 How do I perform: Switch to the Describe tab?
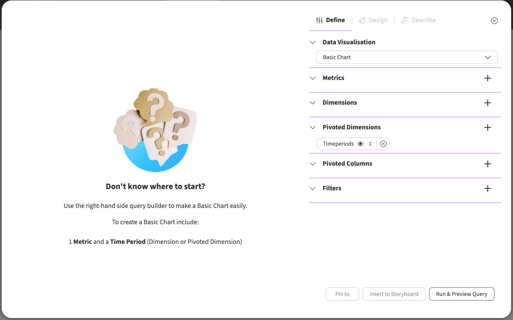click(418, 20)
